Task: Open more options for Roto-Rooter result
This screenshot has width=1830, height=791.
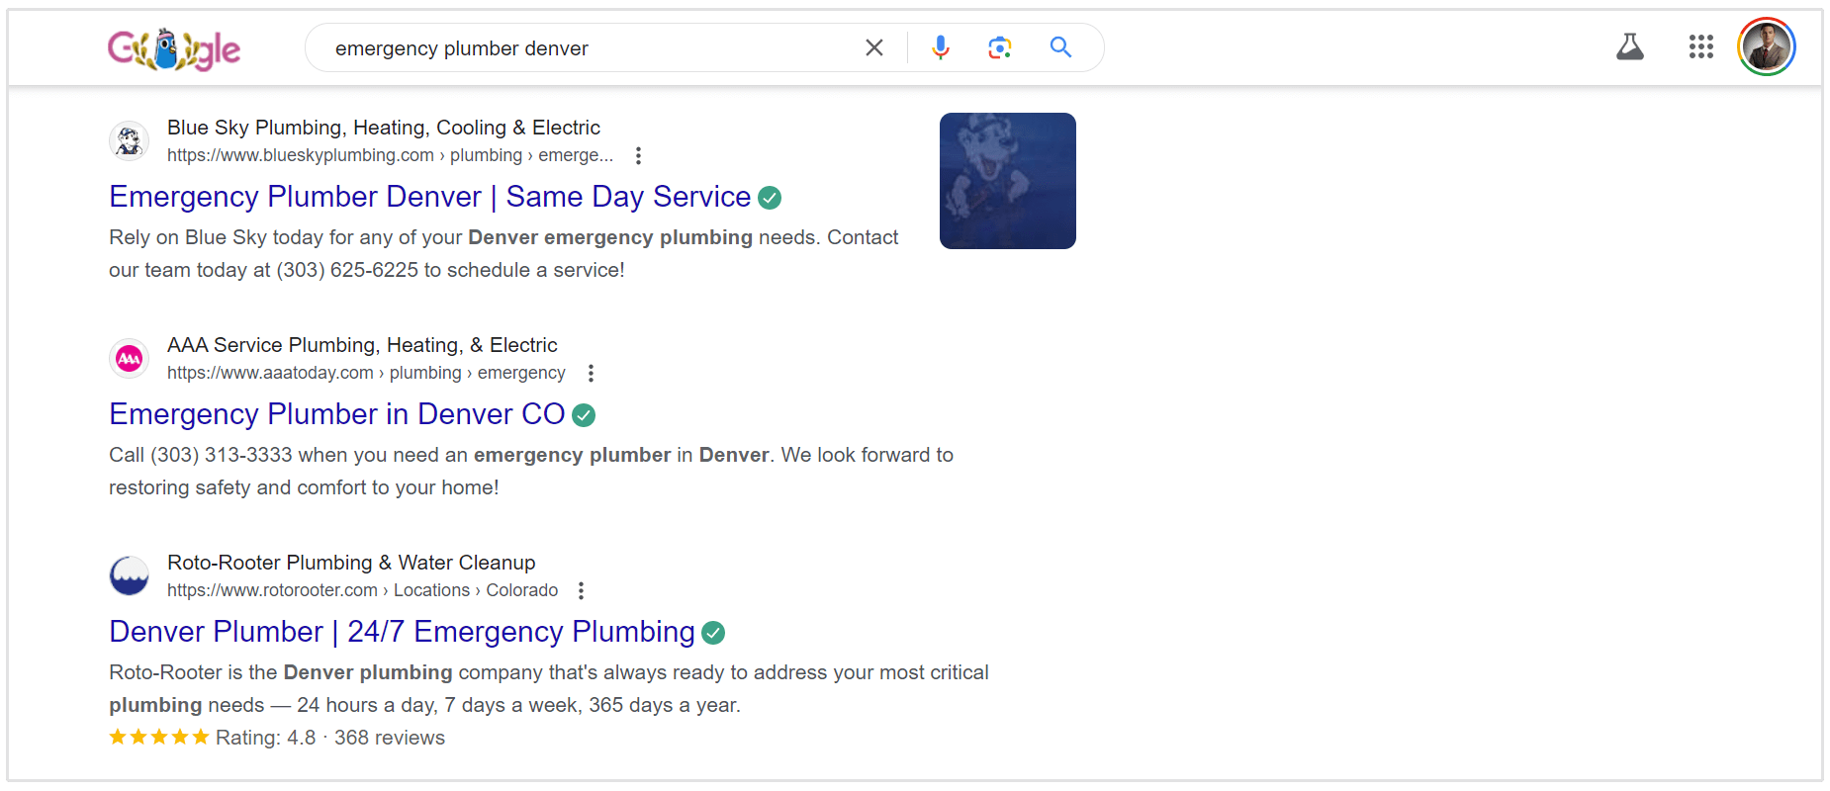Action: [582, 591]
